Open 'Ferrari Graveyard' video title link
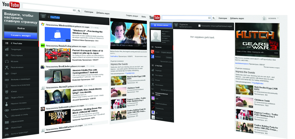 [88, 51]
